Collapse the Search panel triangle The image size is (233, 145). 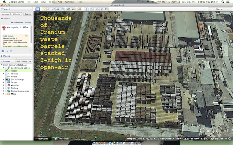point(2,9)
